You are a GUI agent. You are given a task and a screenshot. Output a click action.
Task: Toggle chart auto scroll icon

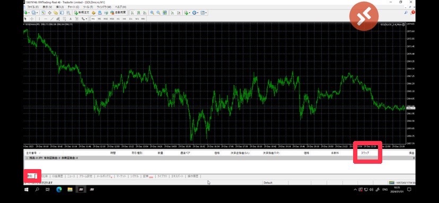172,13
